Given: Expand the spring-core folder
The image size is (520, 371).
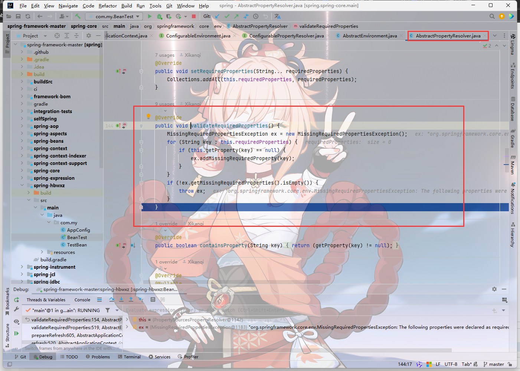Looking at the screenshot, I should tap(22, 170).
